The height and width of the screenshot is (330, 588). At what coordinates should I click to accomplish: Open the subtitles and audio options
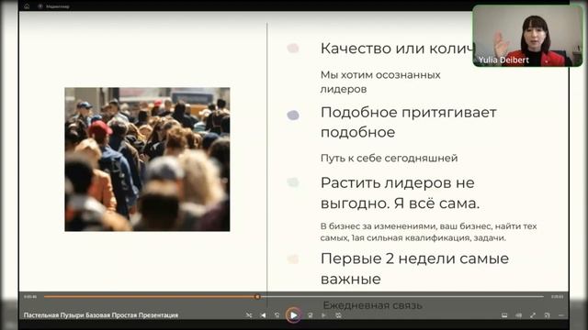click(x=504, y=315)
